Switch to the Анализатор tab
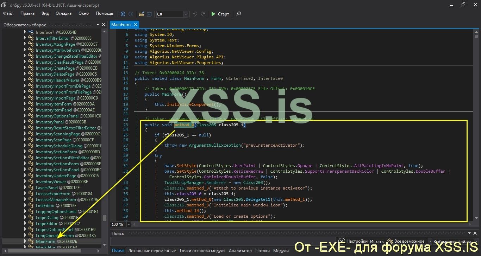Viewport: 481px width, 256px height. pyautogui.click(x=241, y=251)
